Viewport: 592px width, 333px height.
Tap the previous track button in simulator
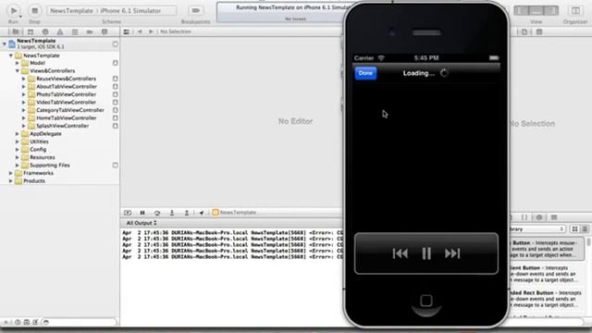point(401,253)
